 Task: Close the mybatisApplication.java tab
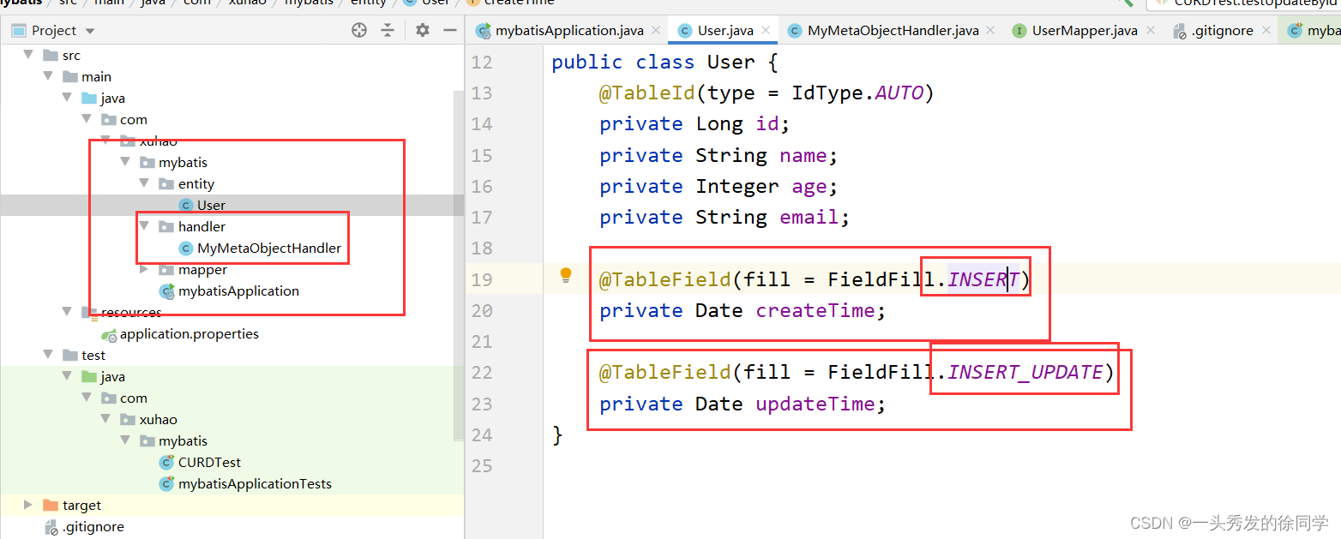656,29
